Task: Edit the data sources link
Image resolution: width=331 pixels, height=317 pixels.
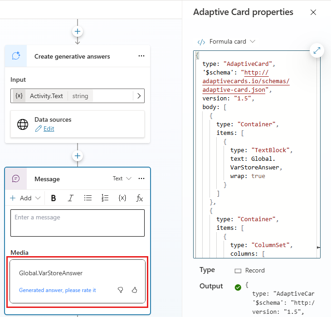Action: 49,129
